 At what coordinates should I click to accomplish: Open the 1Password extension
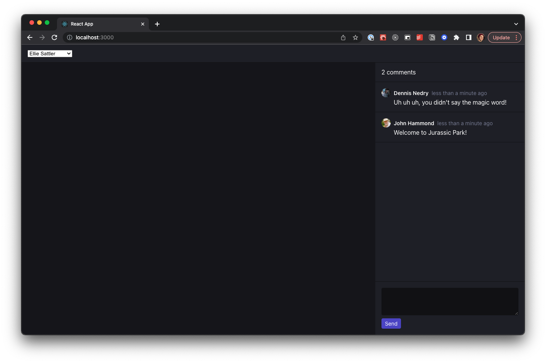point(371,37)
